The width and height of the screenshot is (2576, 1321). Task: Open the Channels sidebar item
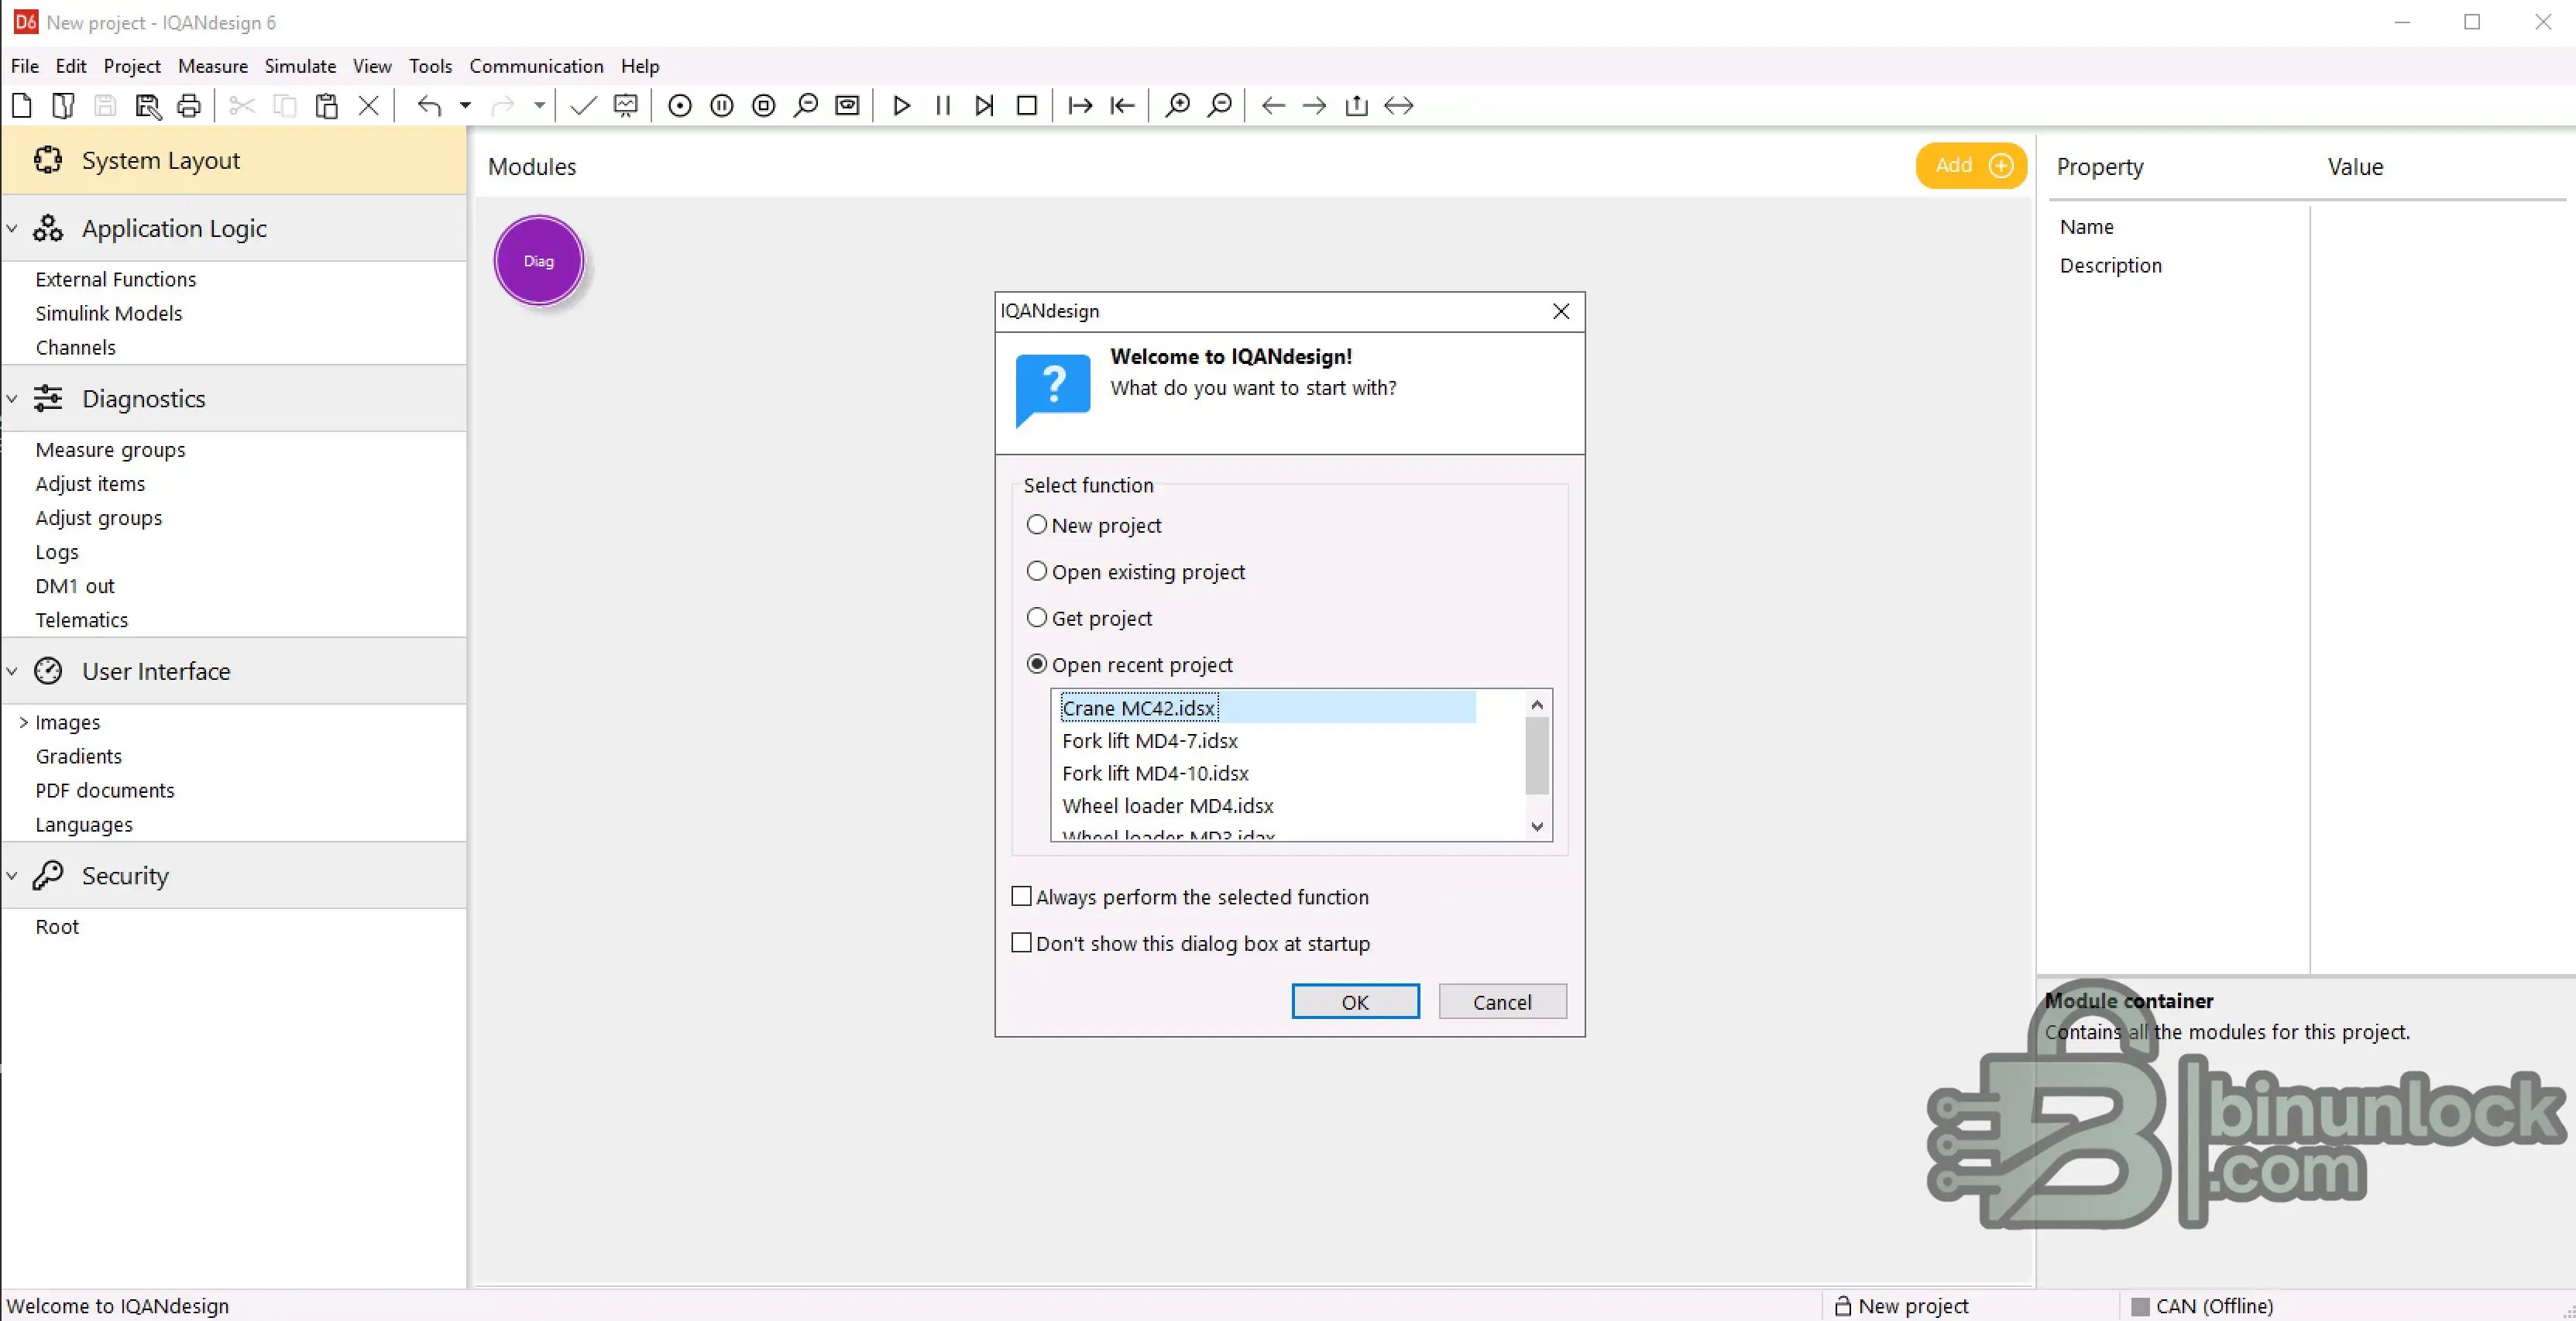point(76,347)
